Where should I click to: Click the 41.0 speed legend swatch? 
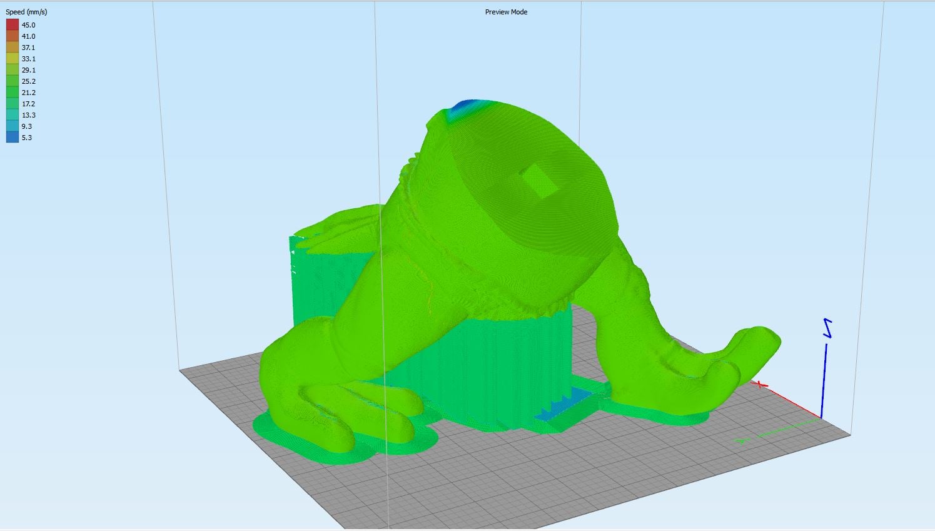pyautogui.click(x=13, y=36)
